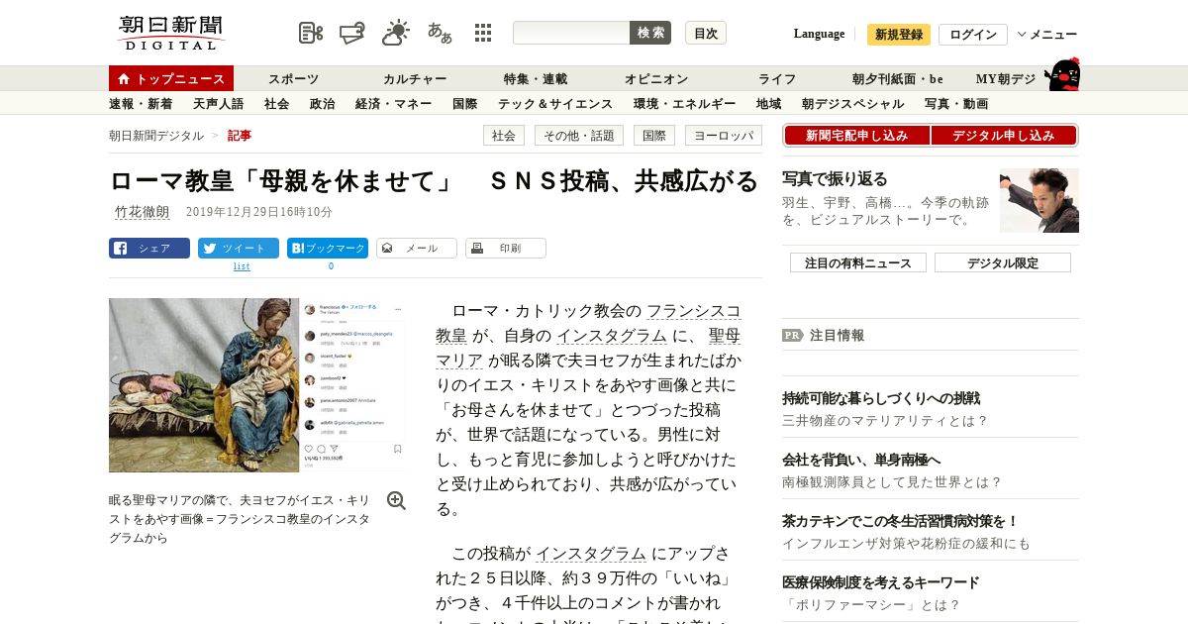Click author name 竹花徹朗
The width and height of the screenshot is (1188, 624).
click(142, 212)
